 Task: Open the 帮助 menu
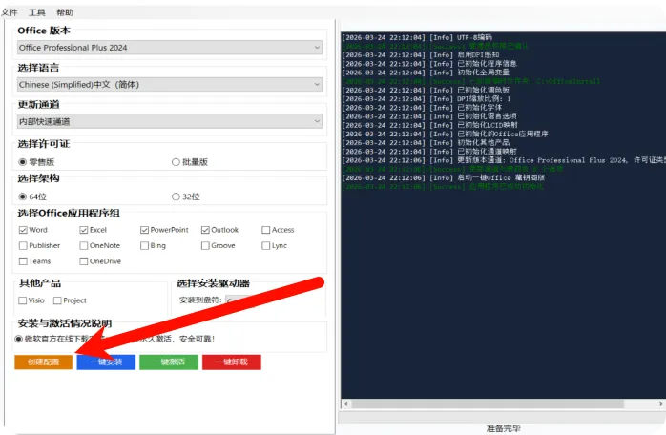coord(65,12)
